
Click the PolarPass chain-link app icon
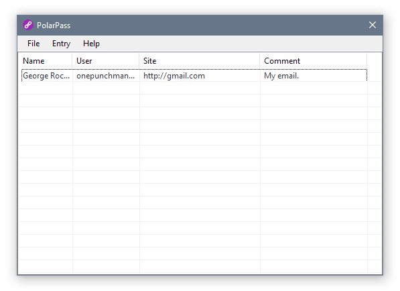28,25
